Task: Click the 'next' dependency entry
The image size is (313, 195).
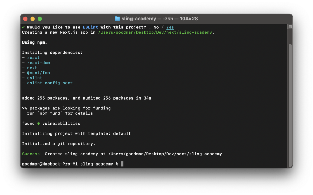Action: [x=32, y=68]
